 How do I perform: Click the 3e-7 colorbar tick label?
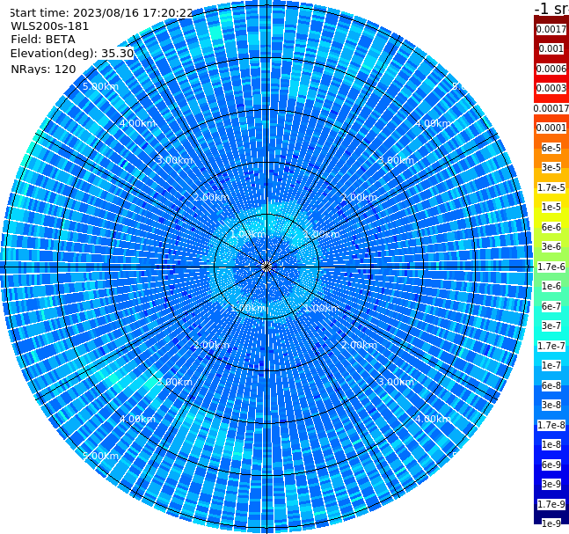point(551,326)
